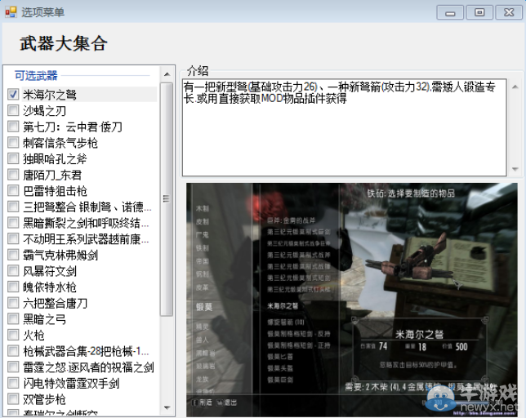Check the 唐陌刀_东君 checkbox
Screen dimensions: 526x418
point(13,175)
